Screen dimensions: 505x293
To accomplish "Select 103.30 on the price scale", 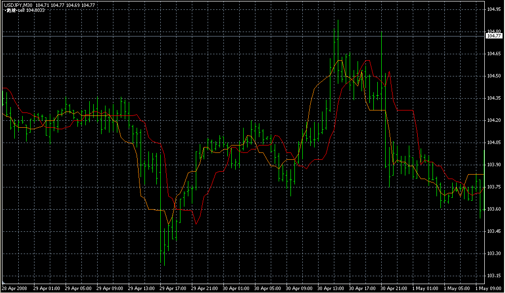I will pos(494,254).
